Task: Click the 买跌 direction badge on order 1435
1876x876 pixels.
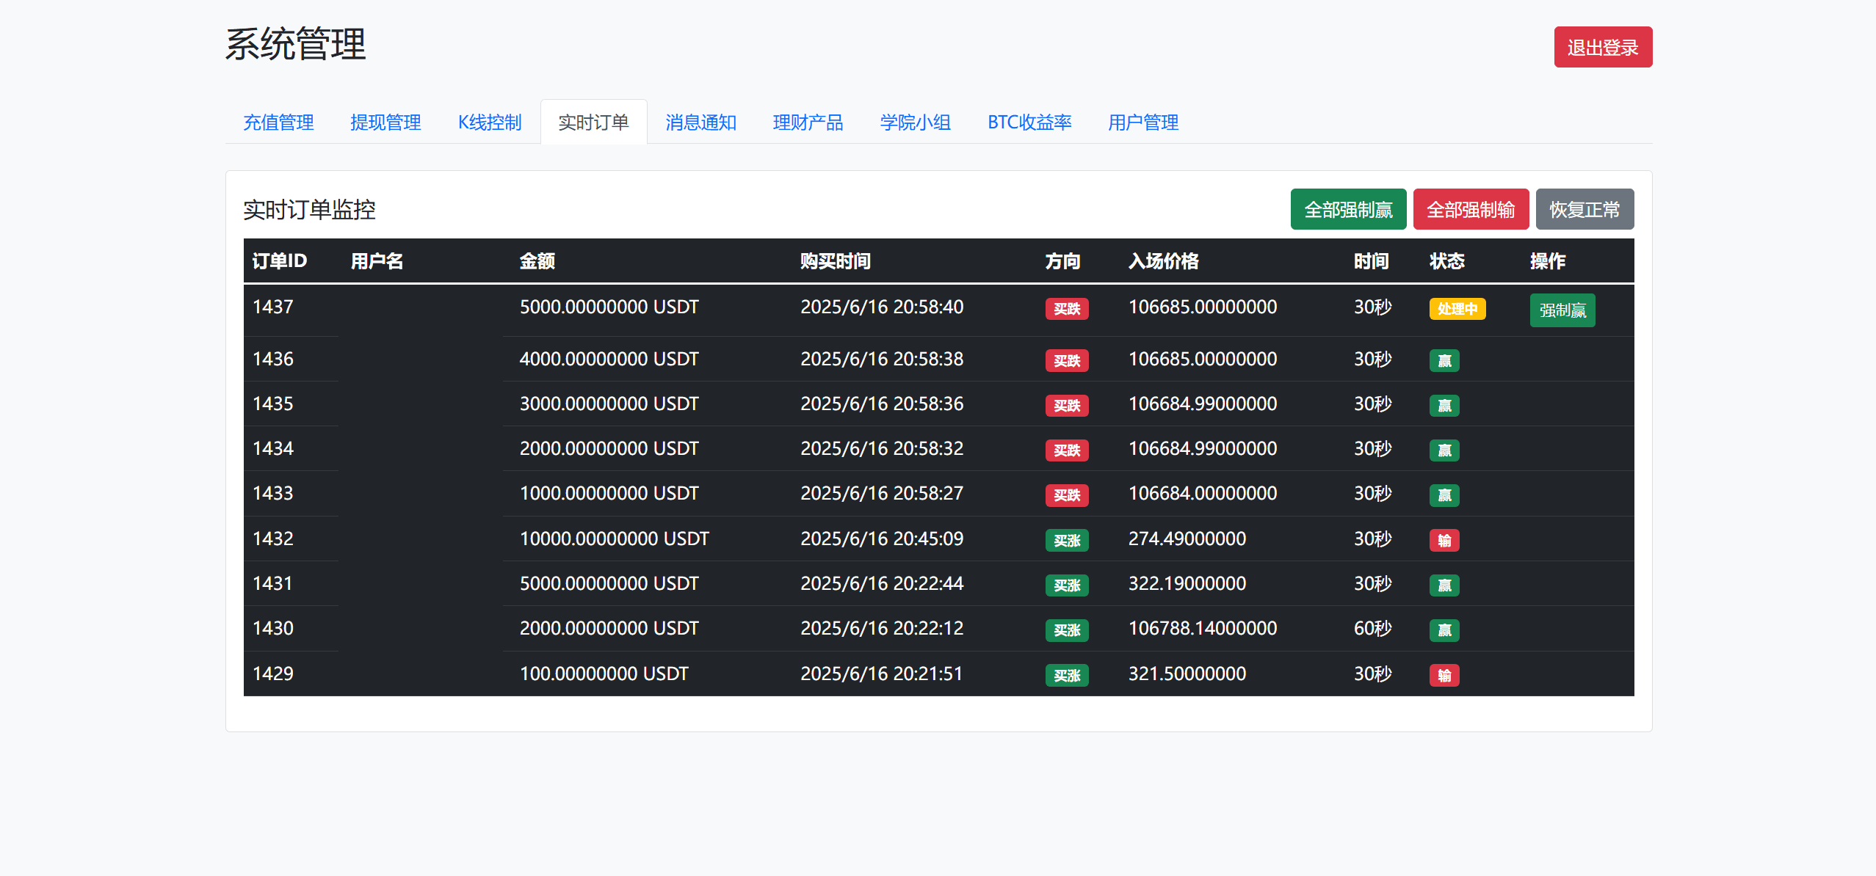Action: point(1066,405)
